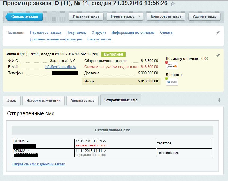Screen dimensions: 228x181
Task: Click Отправить смс к данному заказу link
Action: pos(38,164)
